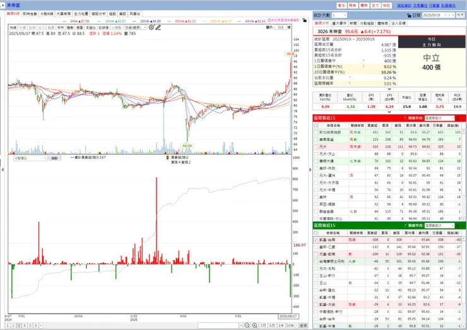Collapse right panel with arrow divider

click(310, 170)
